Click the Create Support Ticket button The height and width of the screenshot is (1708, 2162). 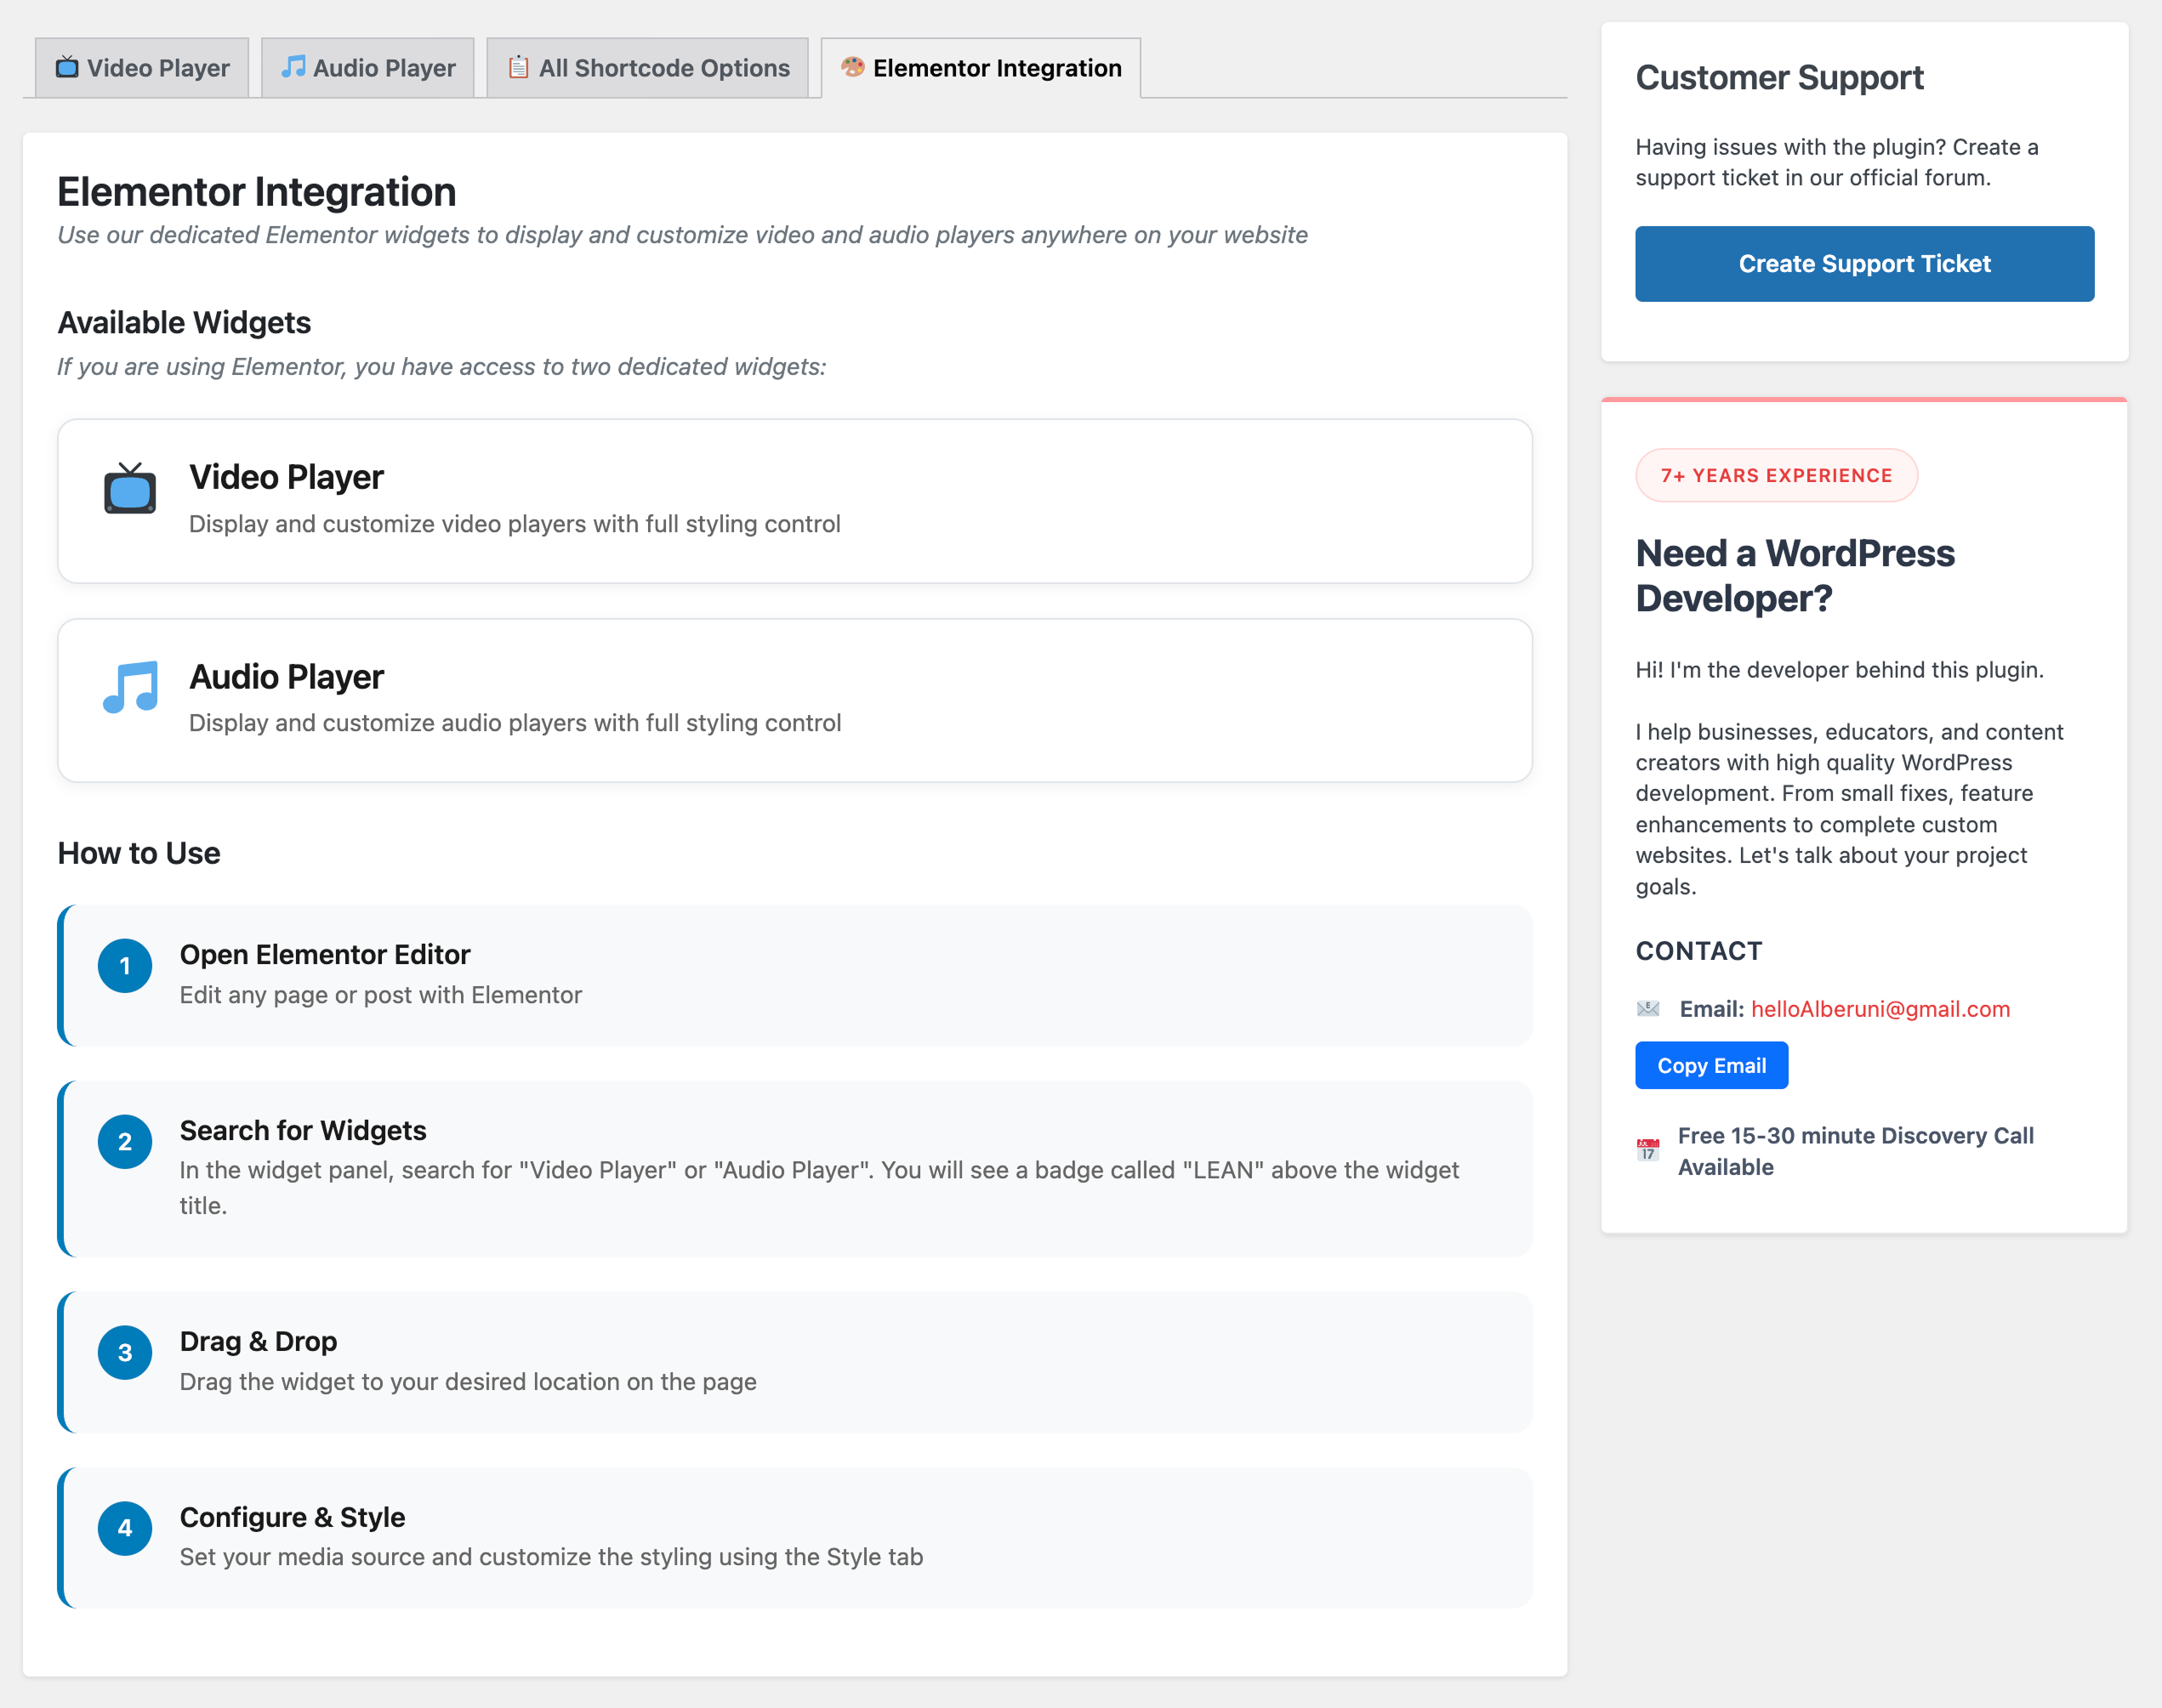click(1863, 263)
